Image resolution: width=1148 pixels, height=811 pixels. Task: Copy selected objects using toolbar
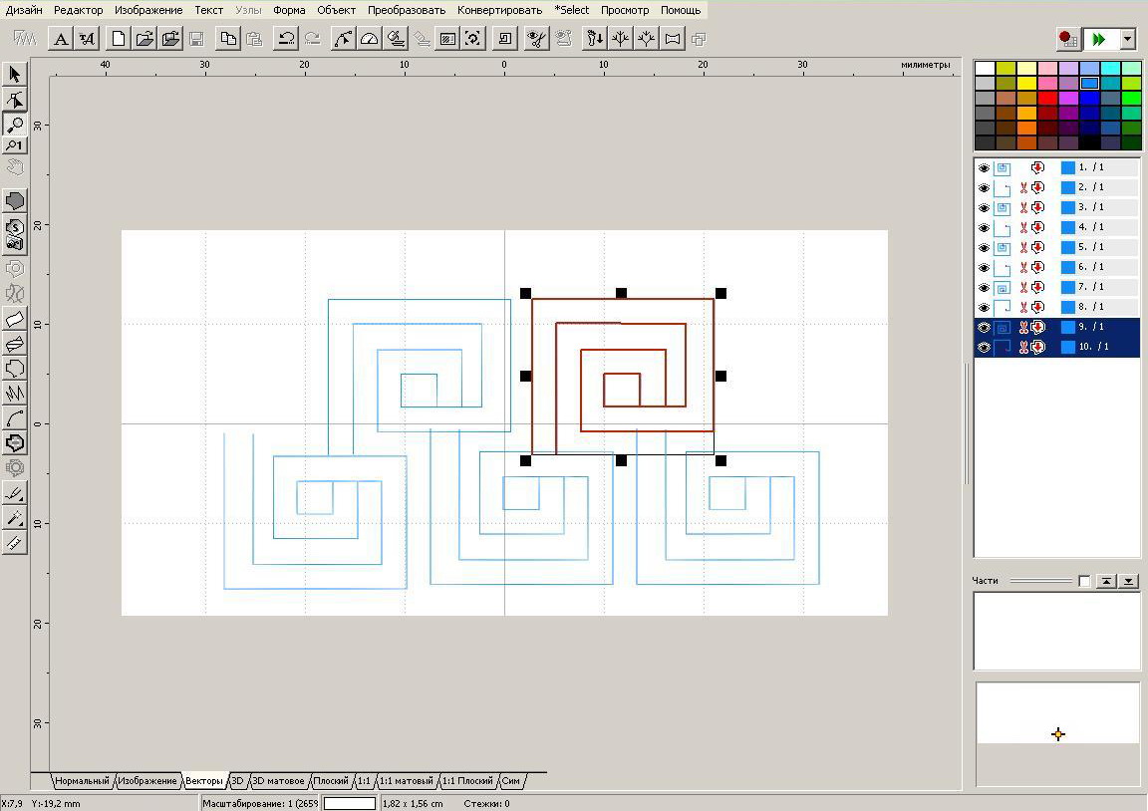tap(228, 39)
